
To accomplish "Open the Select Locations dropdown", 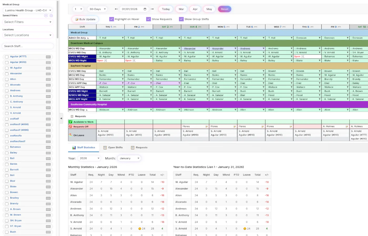I will pyautogui.click(x=28, y=35).
